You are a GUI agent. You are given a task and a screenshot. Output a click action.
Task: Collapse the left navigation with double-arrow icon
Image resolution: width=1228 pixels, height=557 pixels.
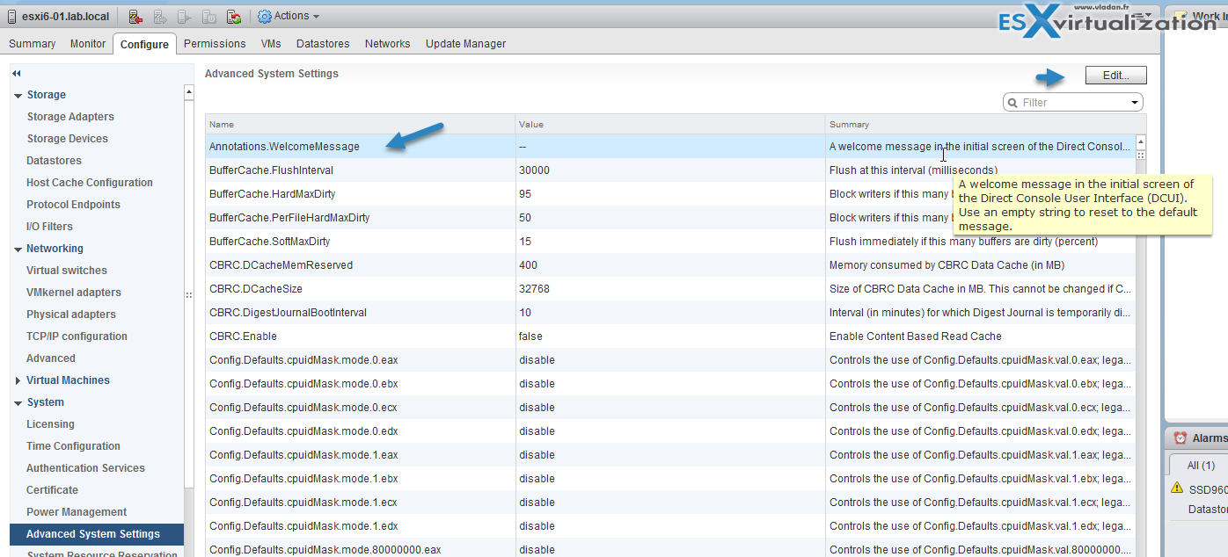17,74
